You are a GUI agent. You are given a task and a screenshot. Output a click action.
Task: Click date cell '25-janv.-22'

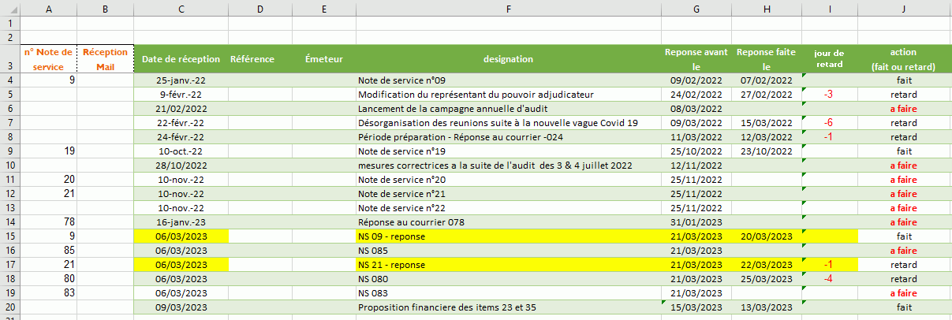(181, 80)
